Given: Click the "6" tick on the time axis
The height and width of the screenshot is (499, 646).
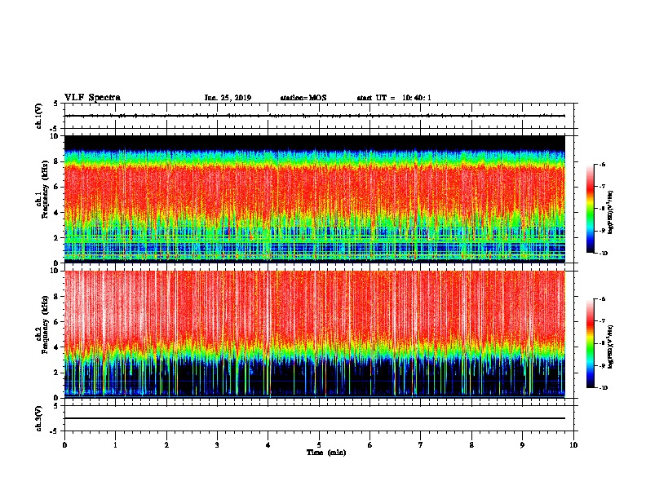Looking at the screenshot, I should click(x=370, y=445).
